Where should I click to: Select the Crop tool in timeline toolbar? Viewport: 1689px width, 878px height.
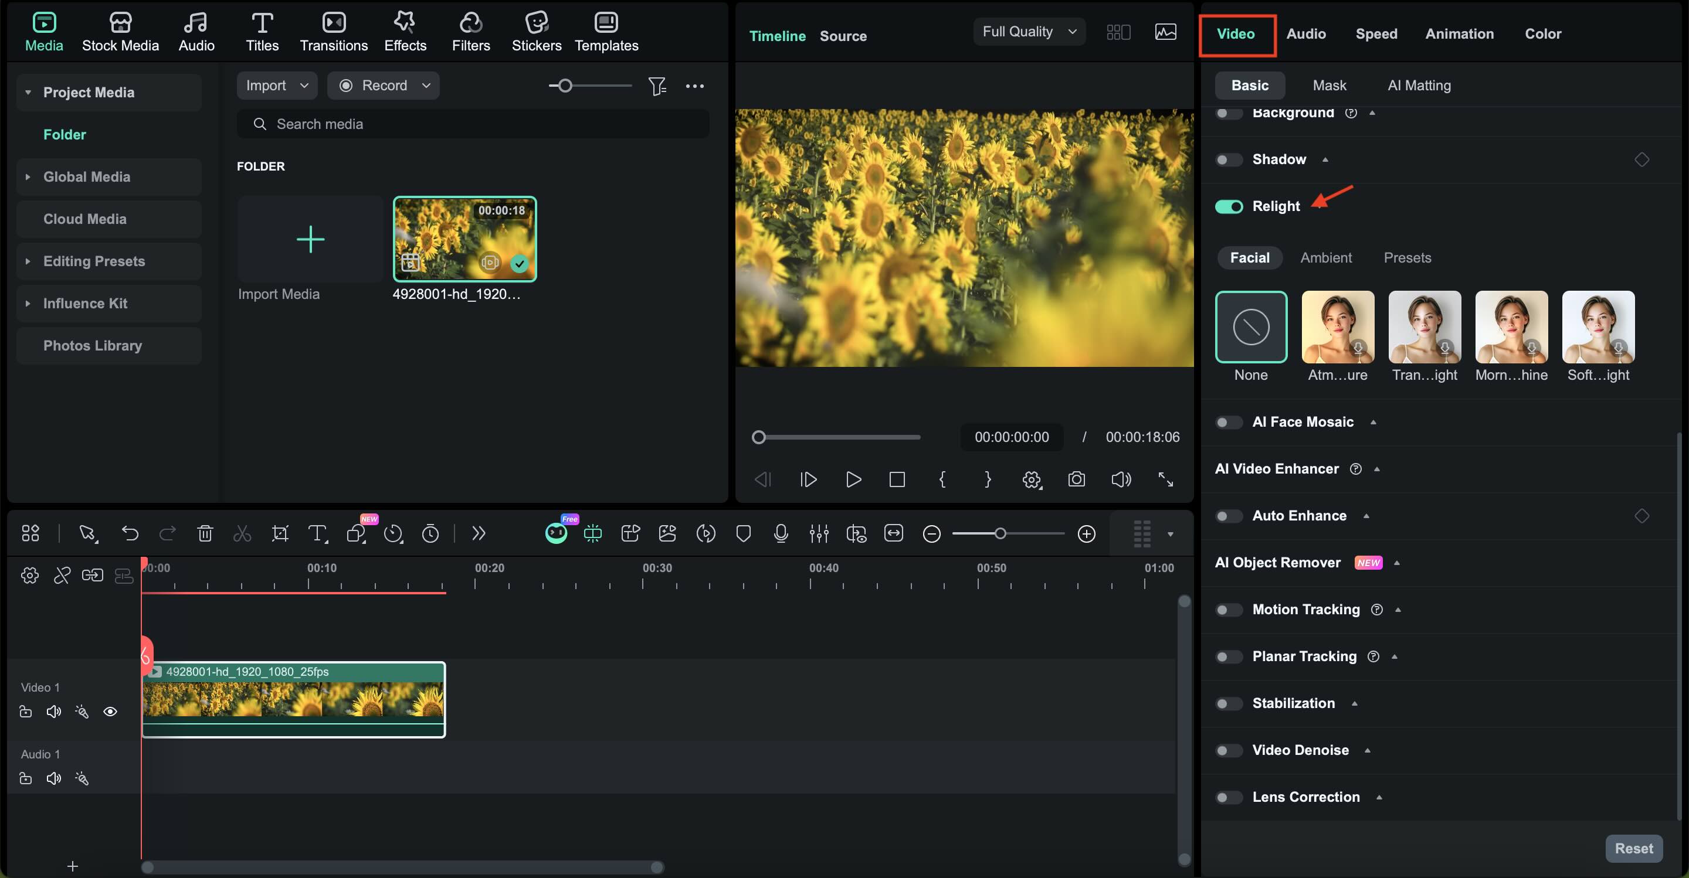[x=280, y=533]
